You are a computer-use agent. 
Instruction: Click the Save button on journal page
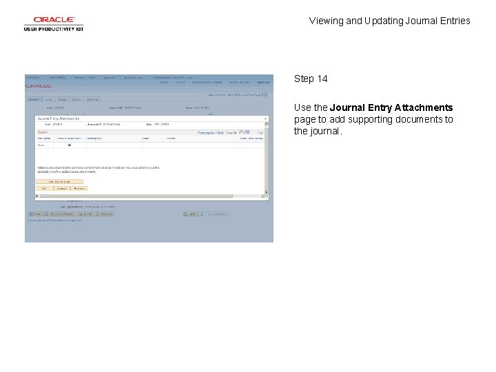pos(36,214)
